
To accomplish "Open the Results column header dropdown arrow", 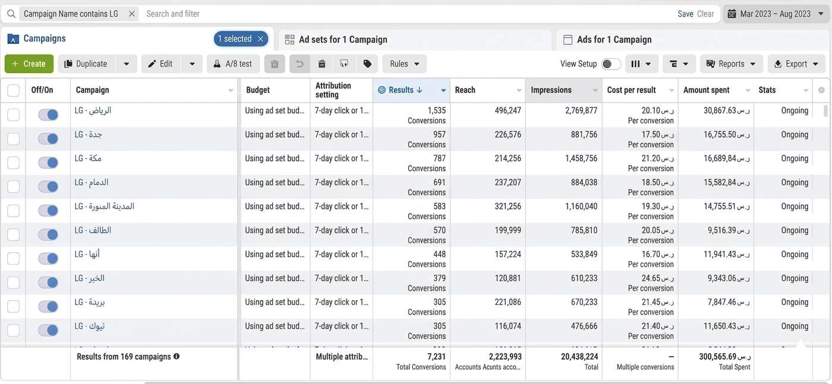I will (x=443, y=91).
